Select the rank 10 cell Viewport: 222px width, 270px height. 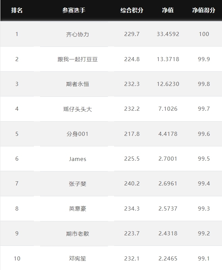(x=17, y=258)
